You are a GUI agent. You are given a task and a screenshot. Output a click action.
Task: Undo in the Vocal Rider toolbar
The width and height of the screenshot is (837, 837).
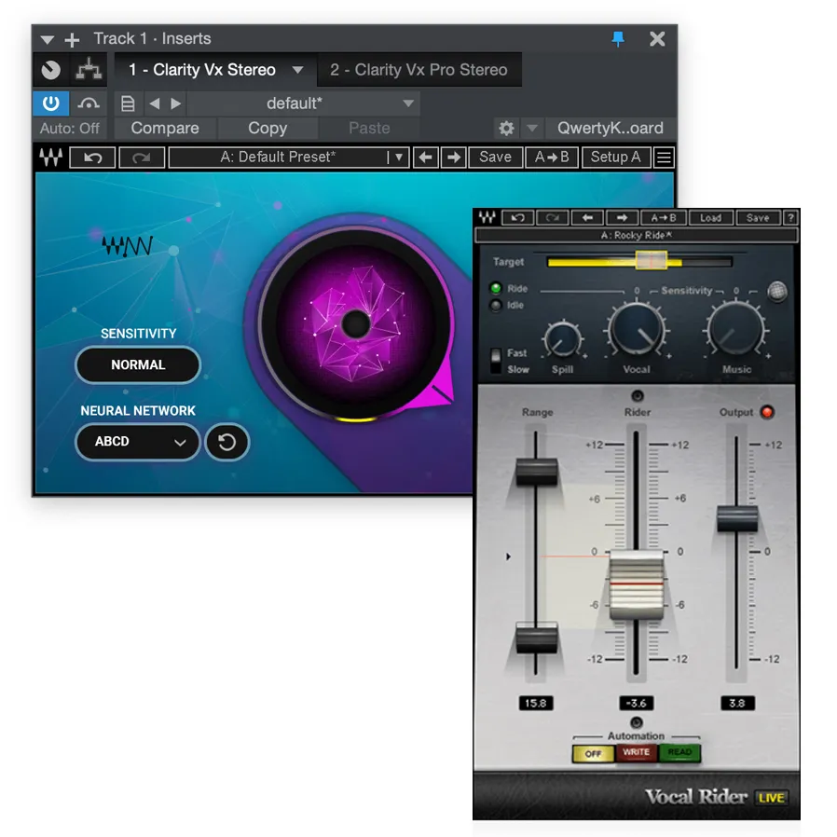[x=518, y=218]
